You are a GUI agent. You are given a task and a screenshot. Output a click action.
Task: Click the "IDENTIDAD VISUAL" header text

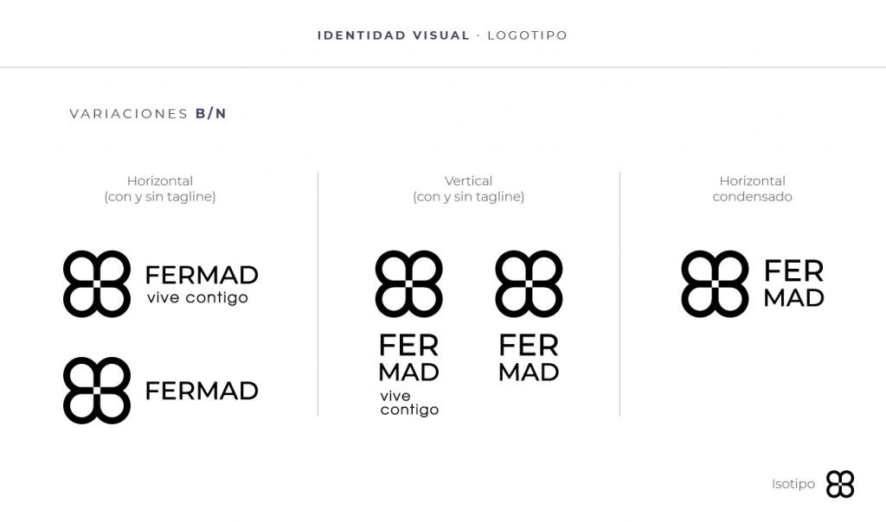tap(393, 35)
